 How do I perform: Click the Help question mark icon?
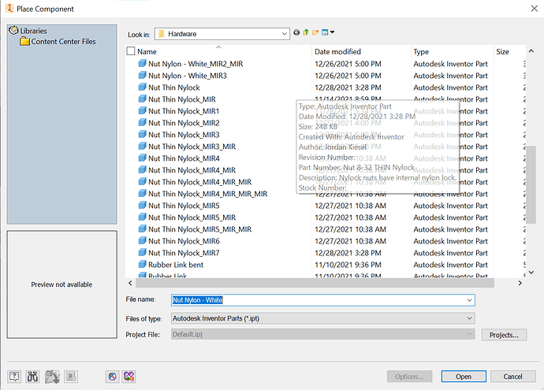[x=14, y=377]
